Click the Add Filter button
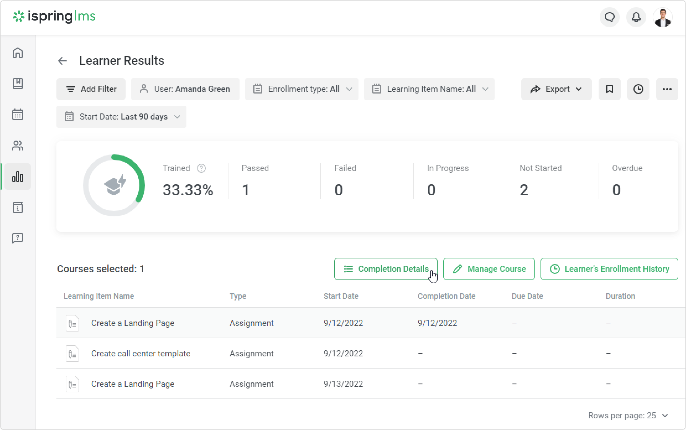The width and height of the screenshot is (686, 430). 91,89
